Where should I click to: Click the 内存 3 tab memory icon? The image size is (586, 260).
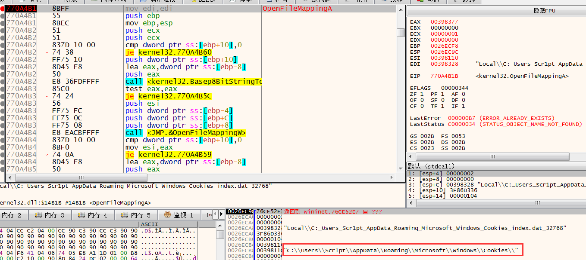38,215
